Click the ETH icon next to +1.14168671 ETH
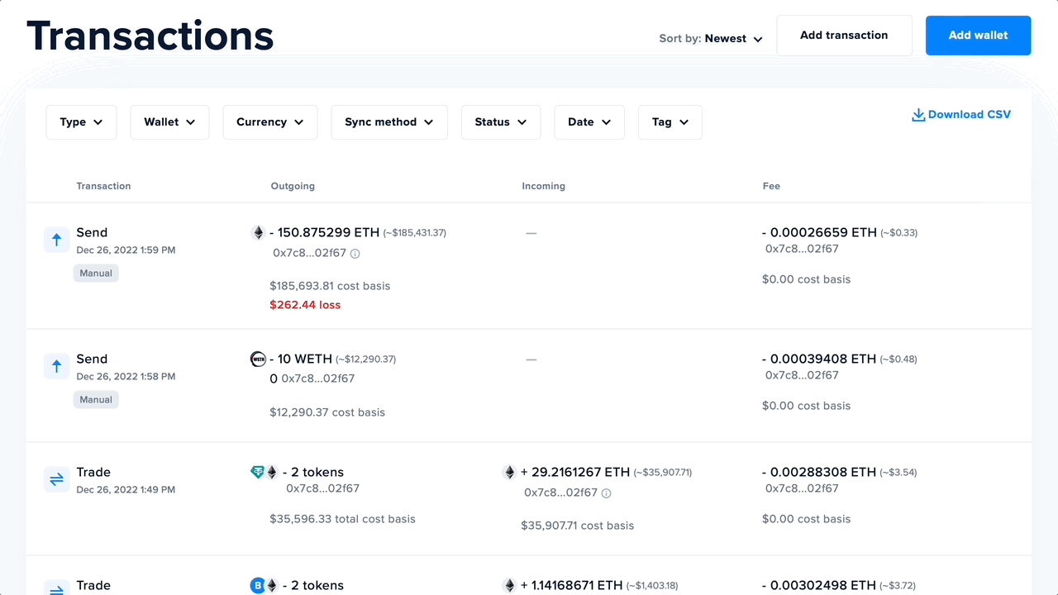 pos(510,585)
